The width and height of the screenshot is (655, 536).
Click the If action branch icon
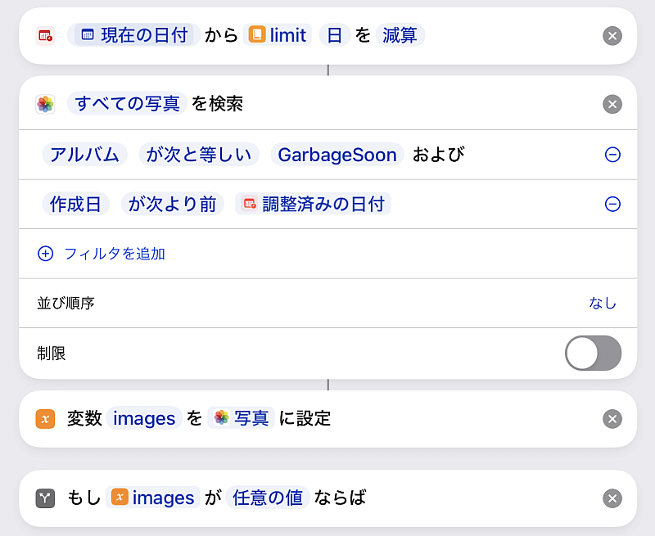(x=45, y=498)
